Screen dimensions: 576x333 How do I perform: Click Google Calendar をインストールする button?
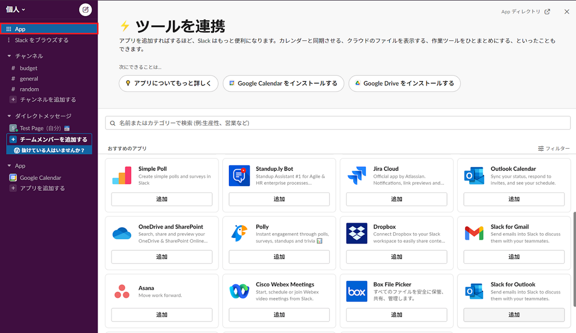283,83
